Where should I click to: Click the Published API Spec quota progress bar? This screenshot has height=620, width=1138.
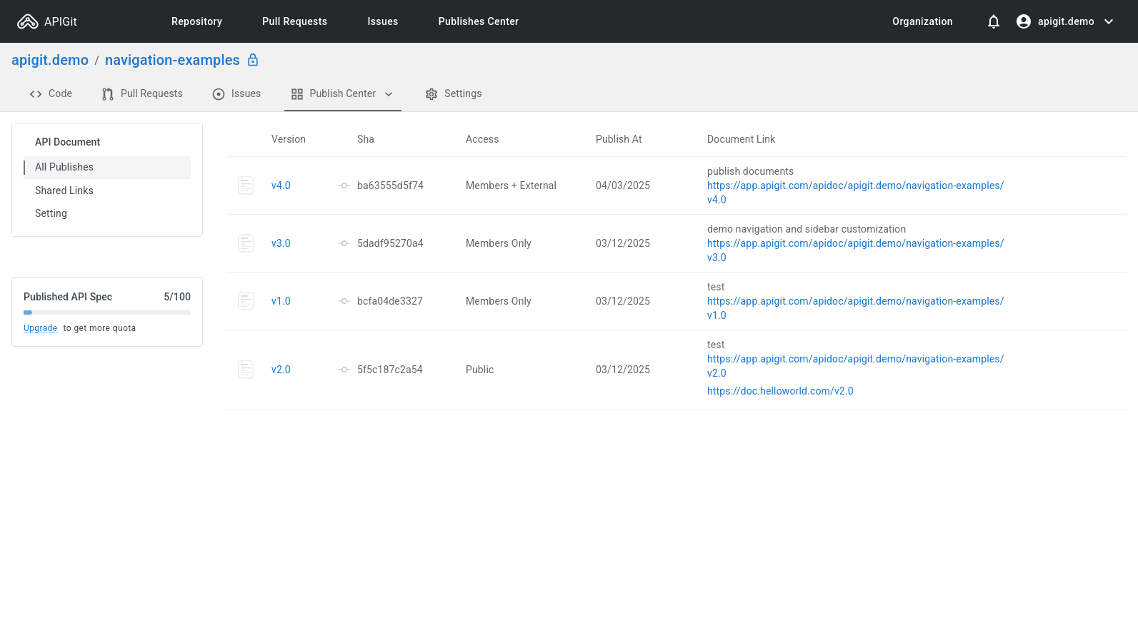pos(107,312)
